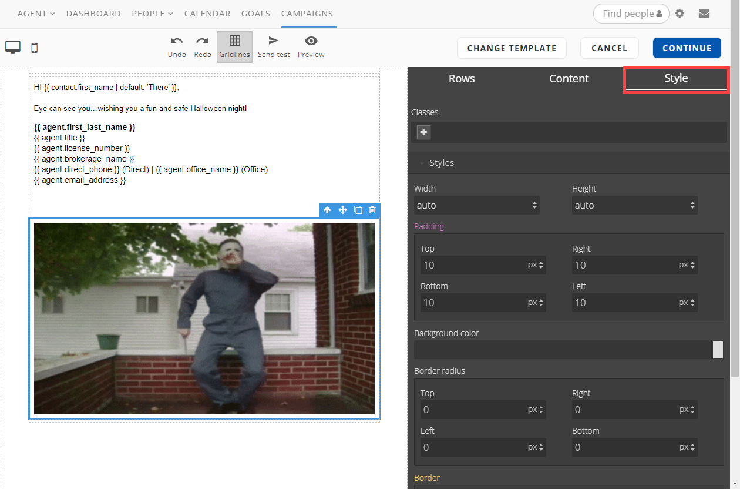Click the padding Top input field
740x489 pixels.
[473, 265]
